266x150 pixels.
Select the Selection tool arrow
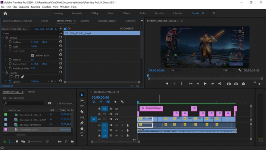[x=82, y=95]
